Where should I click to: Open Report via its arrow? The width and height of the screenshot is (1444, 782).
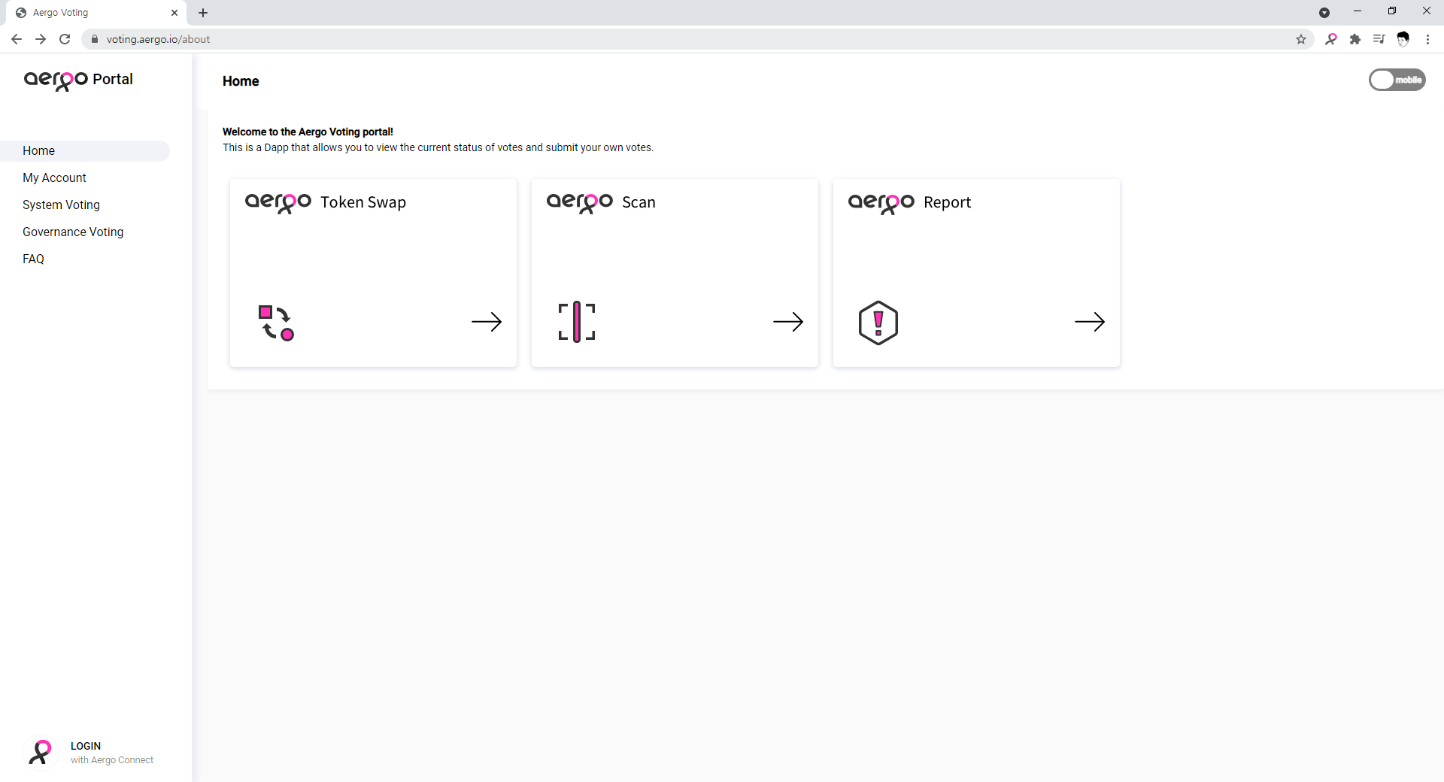click(x=1090, y=322)
